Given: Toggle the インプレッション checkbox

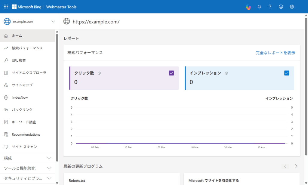Looking at the screenshot, I should [x=287, y=73].
